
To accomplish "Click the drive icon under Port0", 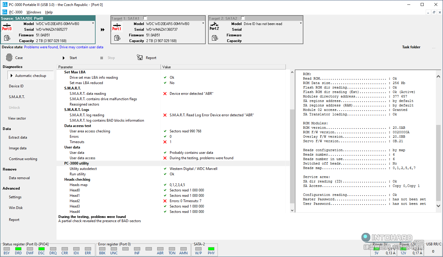I will click(7, 38).
